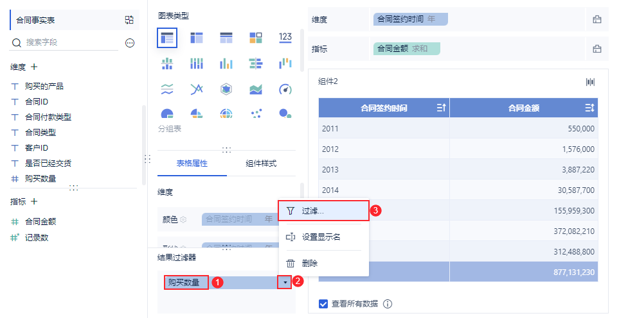Select the dashboard gauge chart icon

point(285,89)
